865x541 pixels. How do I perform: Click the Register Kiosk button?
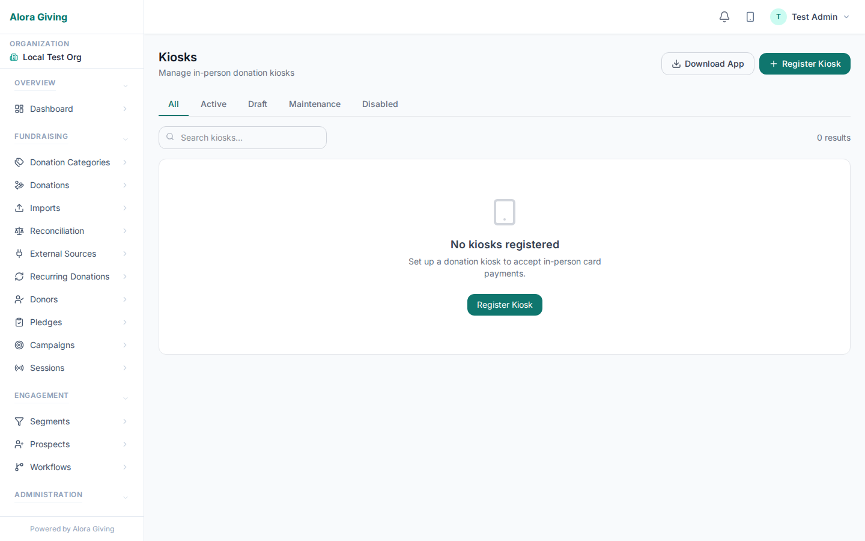(x=804, y=63)
